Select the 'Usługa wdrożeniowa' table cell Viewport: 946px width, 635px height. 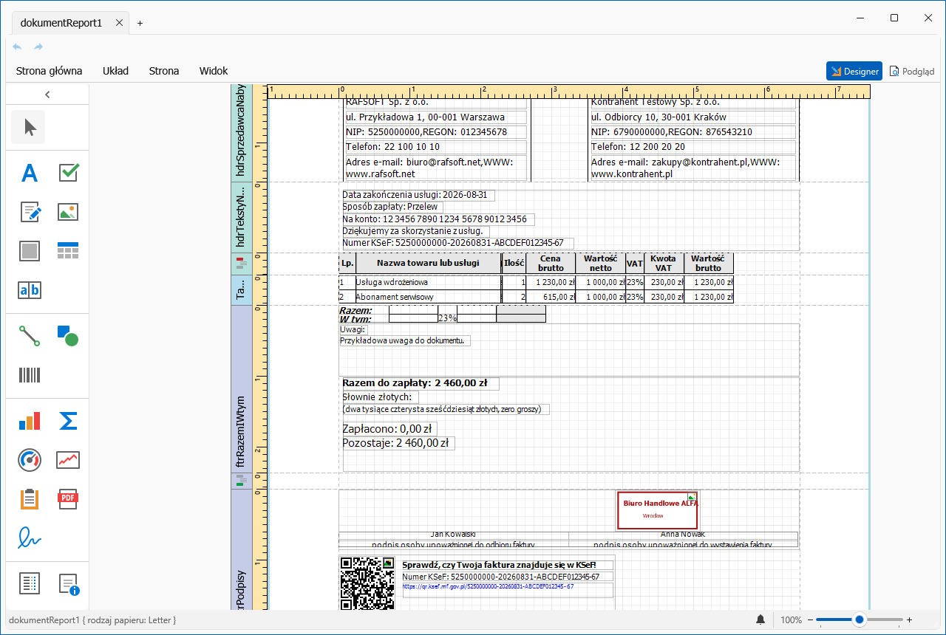point(428,282)
